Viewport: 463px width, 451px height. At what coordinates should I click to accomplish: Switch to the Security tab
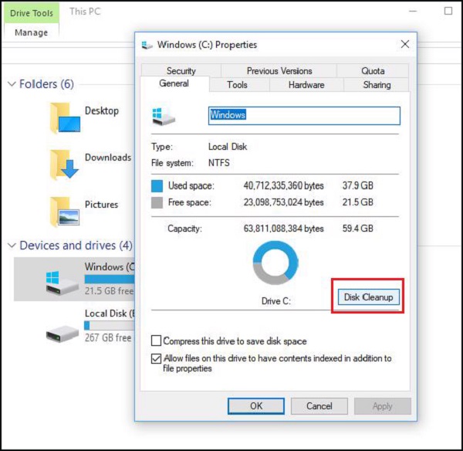click(181, 70)
